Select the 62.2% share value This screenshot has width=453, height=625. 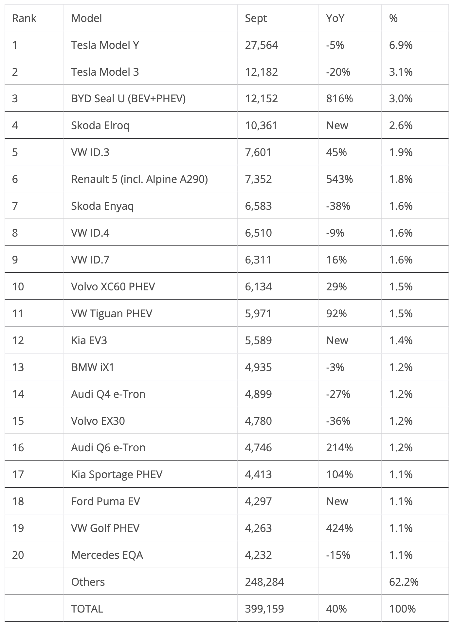point(404,582)
